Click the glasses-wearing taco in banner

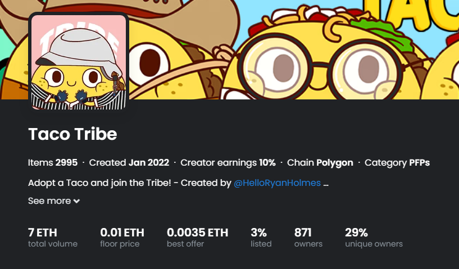click(321, 56)
